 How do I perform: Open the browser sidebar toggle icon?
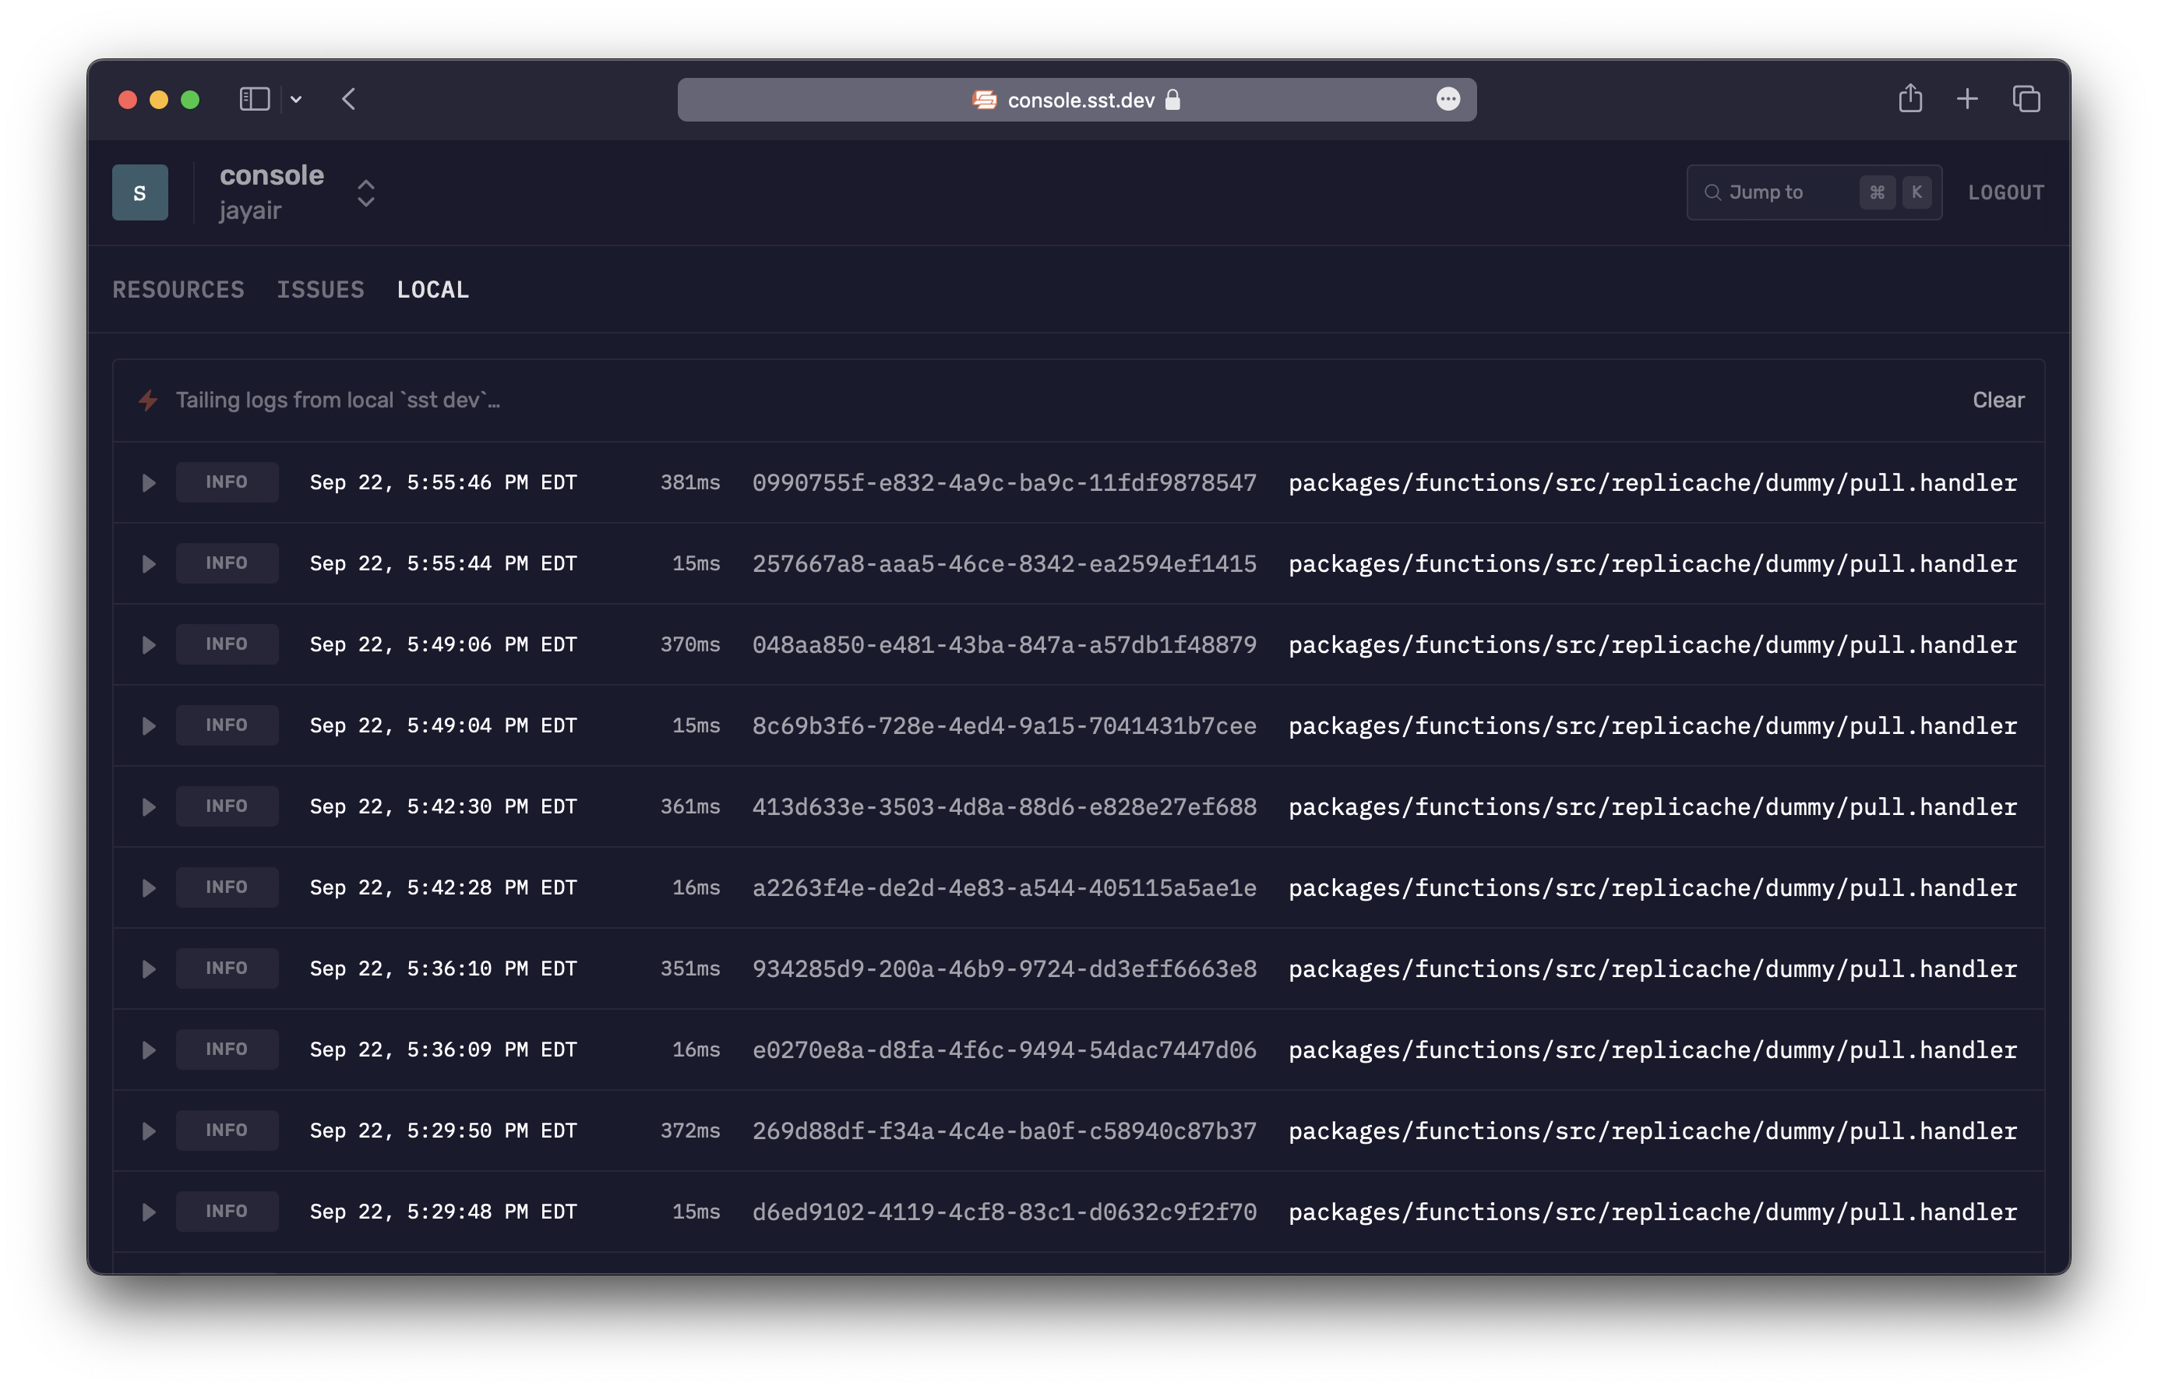coord(254,99)
